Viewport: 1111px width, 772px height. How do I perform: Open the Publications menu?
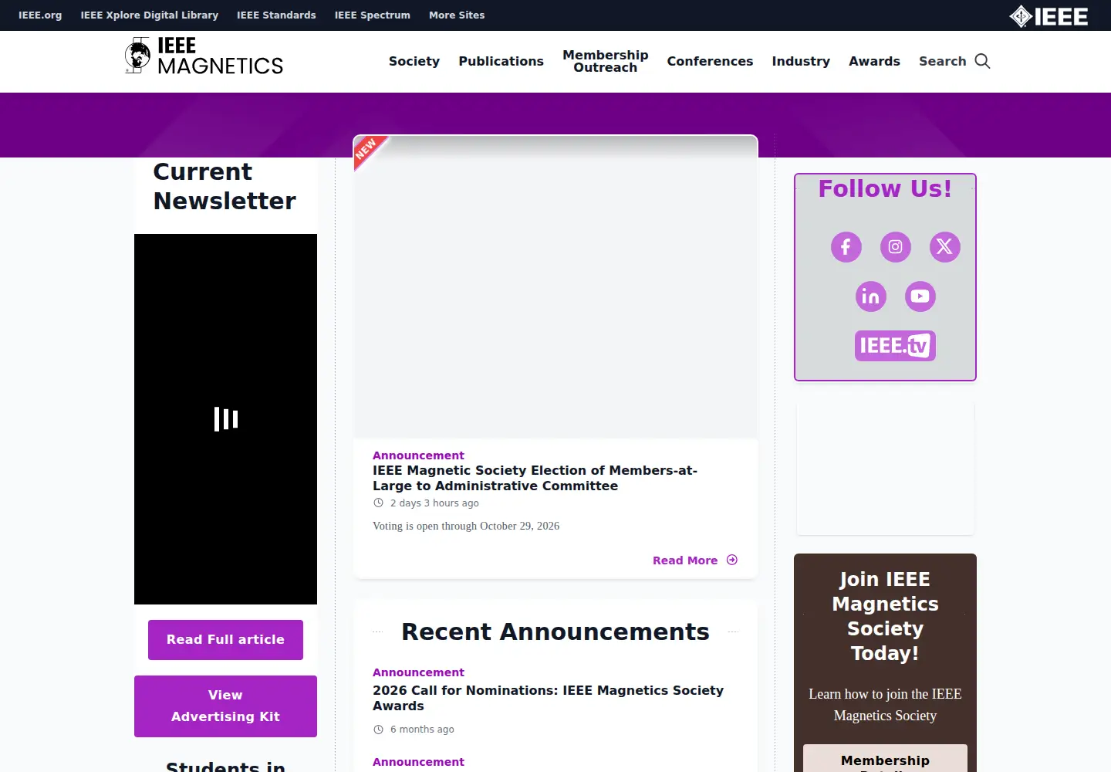click(x=501, y=61)
